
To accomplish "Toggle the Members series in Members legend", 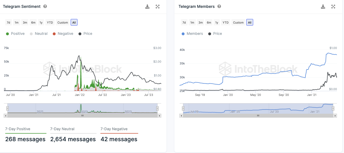I will click(192, 34).
